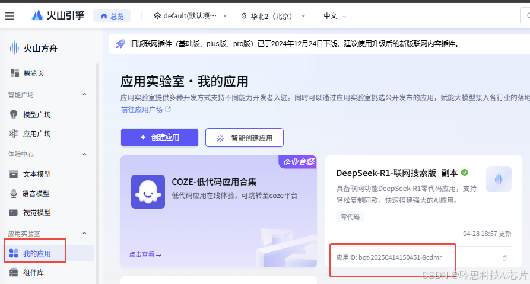The height and width of the screenshot is (284, 530).
Task: Click the search box at top right
Action: pyautogui.click(x=525, y=16)
